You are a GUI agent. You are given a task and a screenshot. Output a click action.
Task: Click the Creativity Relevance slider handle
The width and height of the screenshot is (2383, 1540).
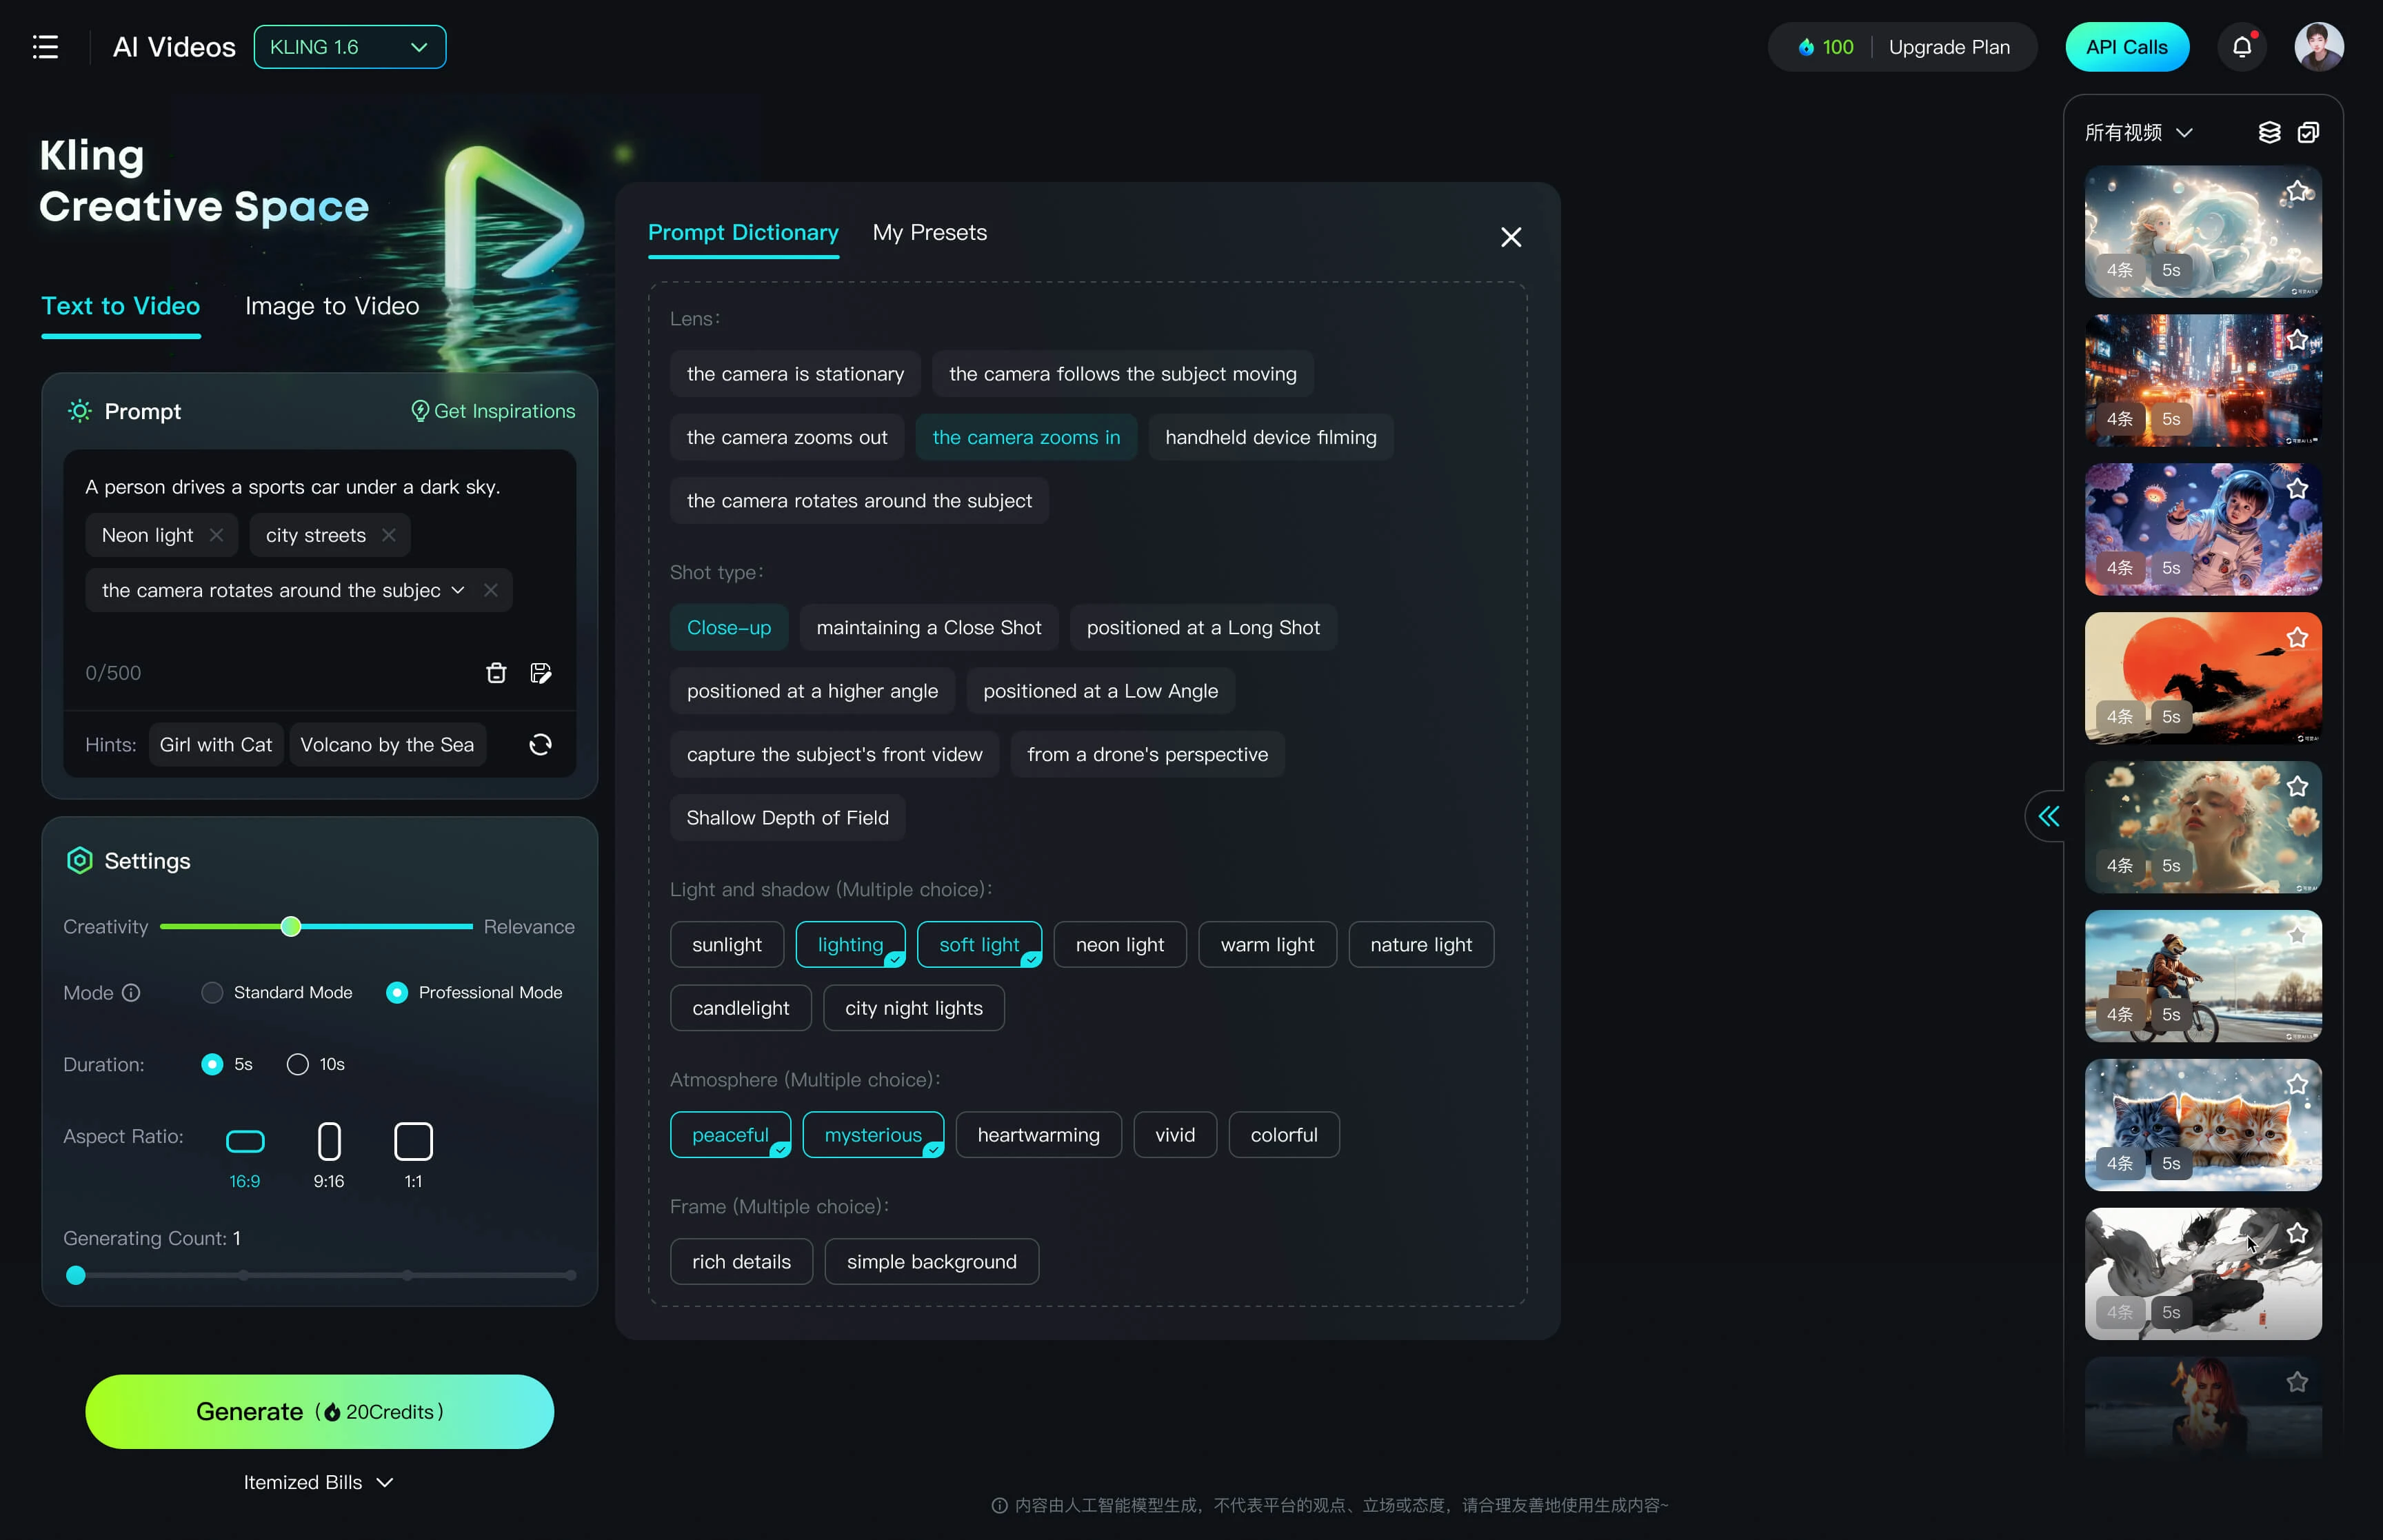coord(291,927)
